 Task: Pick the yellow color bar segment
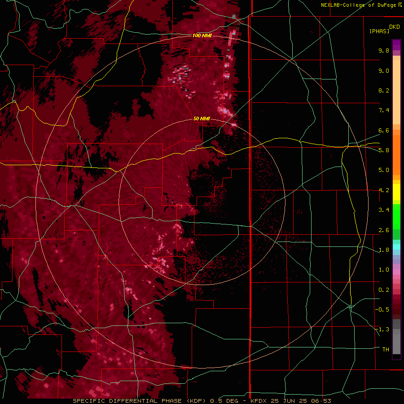coord(396,192)
